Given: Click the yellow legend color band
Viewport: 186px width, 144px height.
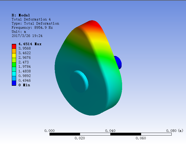Looking at the screenshot, I should point(14,55).
